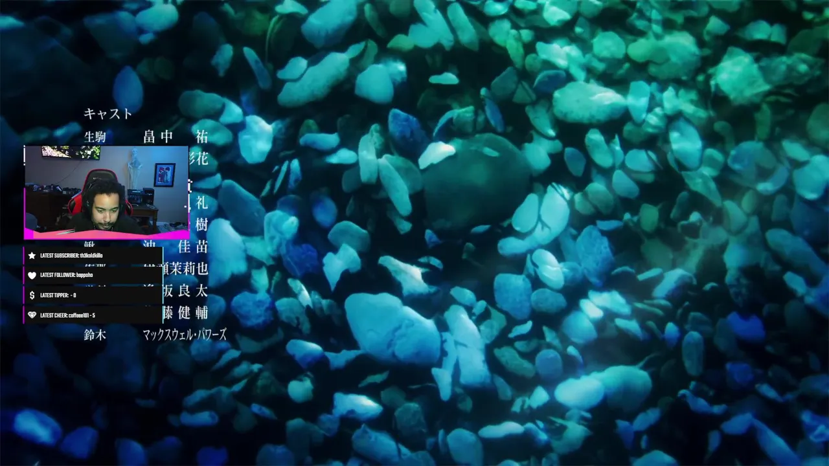Click the star icon beside Latest Subscriber
Viewport: 829px width, 466px height.
click(32, 256)
